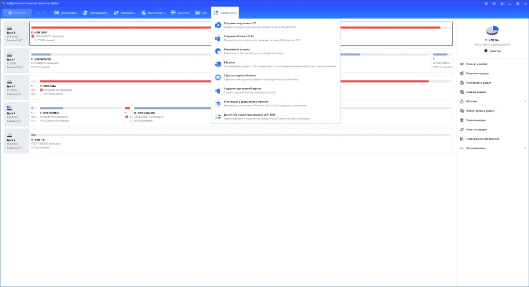
Task: Open the Восстановить toolbar menu
Action: [x=153, y=13]
